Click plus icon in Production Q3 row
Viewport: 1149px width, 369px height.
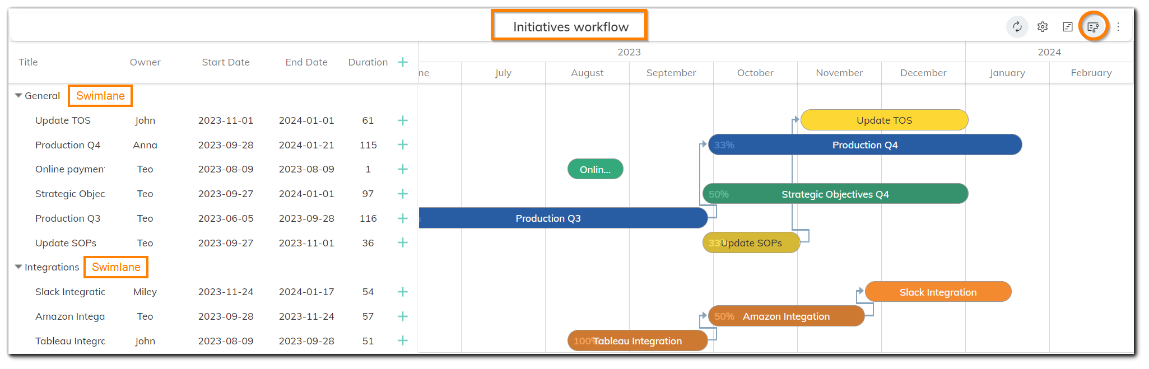[x=403, y=218]
